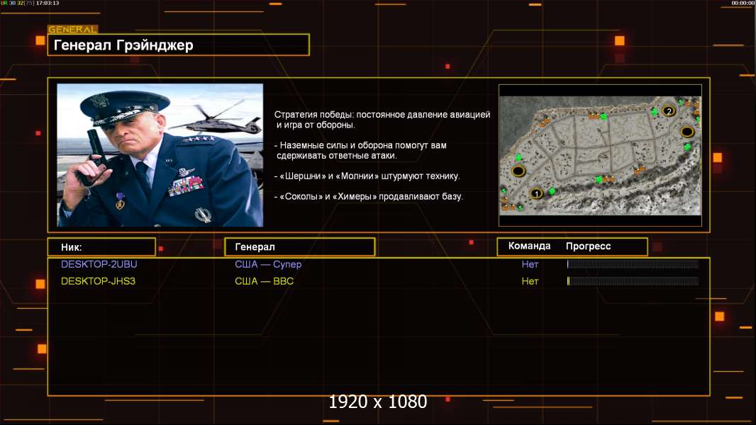Click the 00:00:00 timer at top right

pos(743,4)
